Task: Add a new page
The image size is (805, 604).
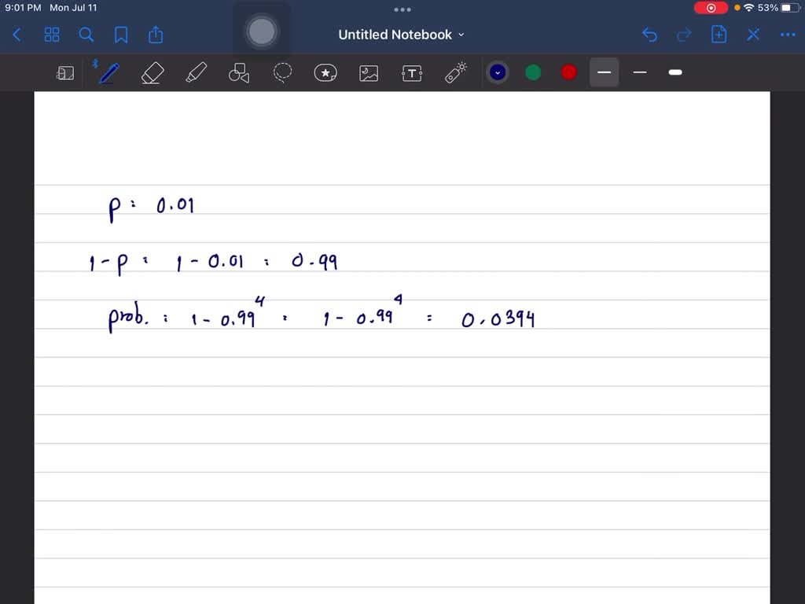Action: (719, 35)
